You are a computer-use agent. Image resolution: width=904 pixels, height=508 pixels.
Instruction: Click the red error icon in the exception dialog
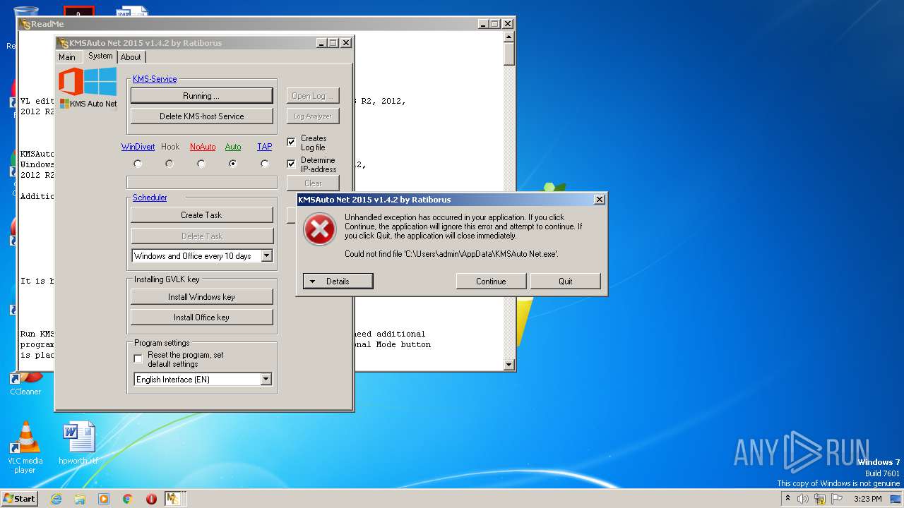point(319,230)
